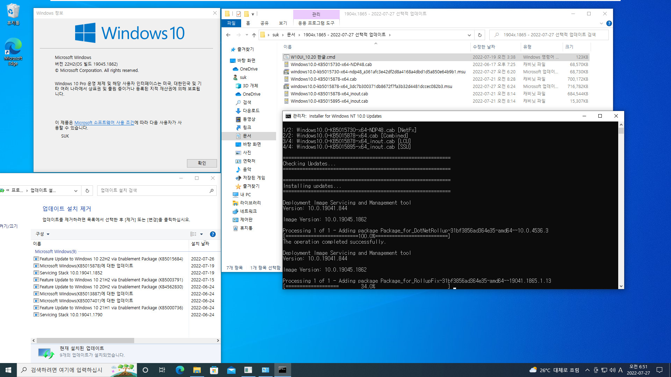
Task: Open the Mail app on taskbar
Action: (231, 370)
